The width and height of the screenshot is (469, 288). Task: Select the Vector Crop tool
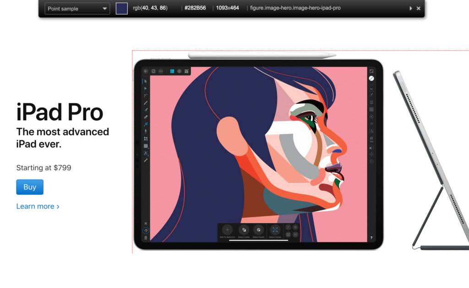pos(145,139)
